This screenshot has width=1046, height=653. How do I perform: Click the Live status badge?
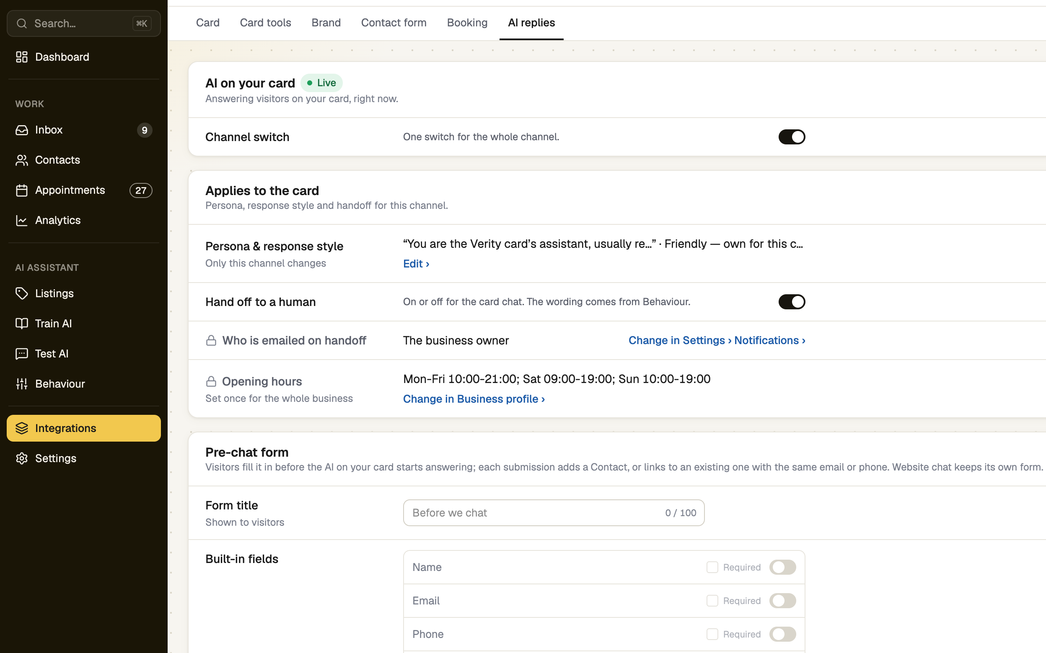tap(321, 83)
